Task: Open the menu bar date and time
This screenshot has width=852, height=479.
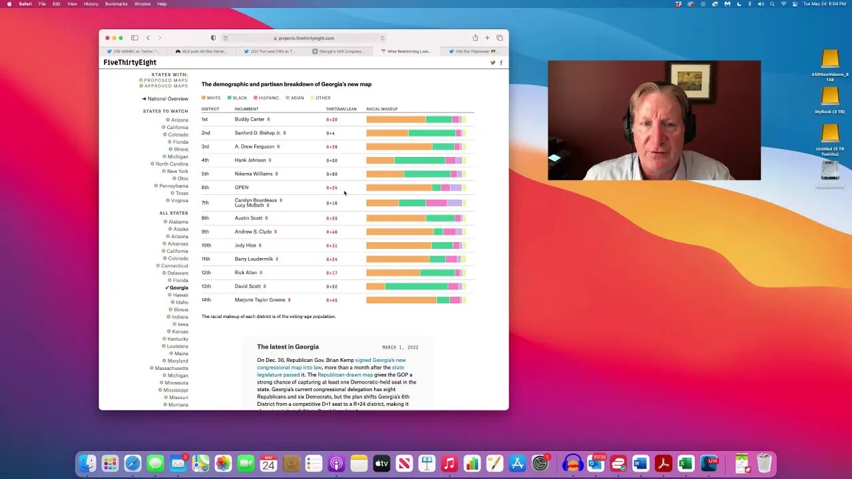Action: (x=825, y=4)
